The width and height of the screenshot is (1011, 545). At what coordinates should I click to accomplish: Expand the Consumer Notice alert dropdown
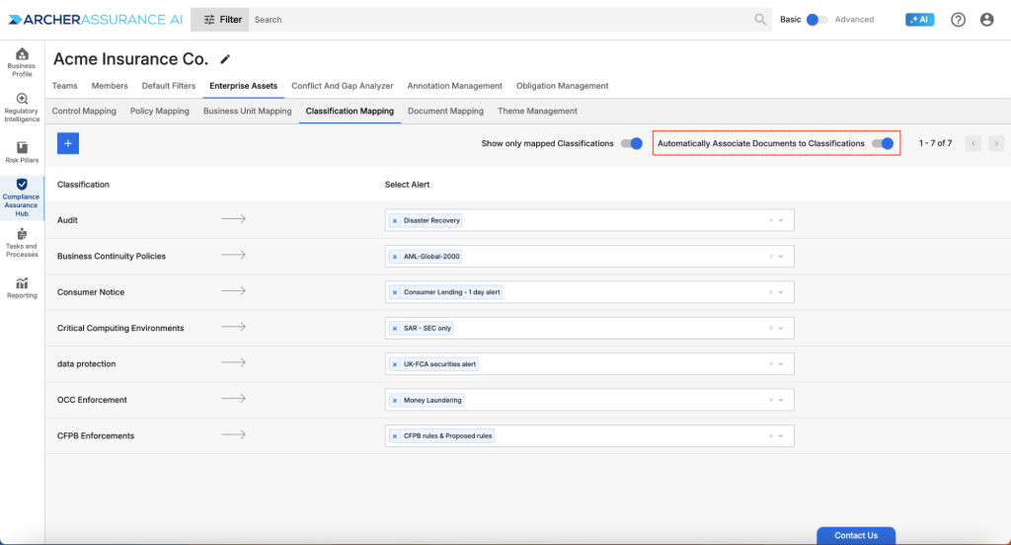pos(781,292)
